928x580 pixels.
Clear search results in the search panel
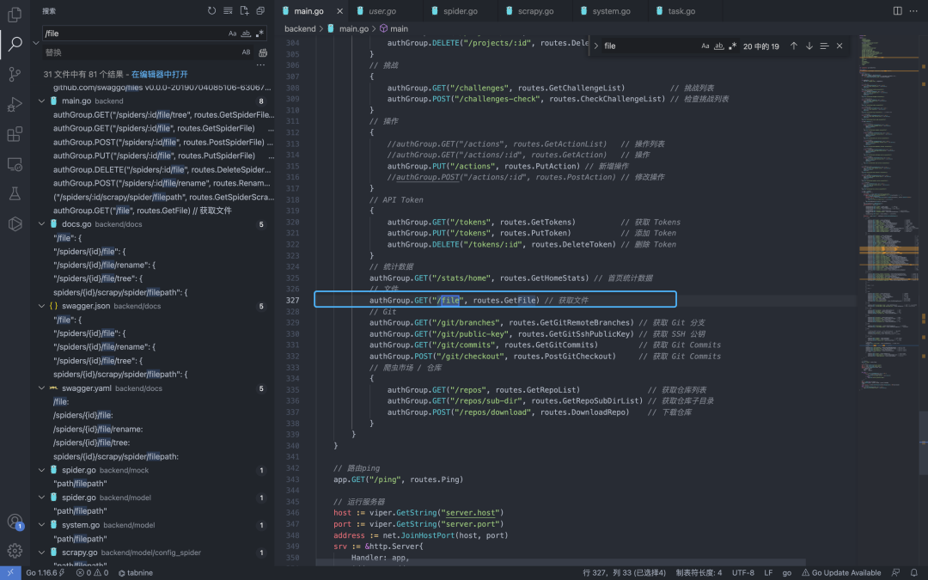228,11
